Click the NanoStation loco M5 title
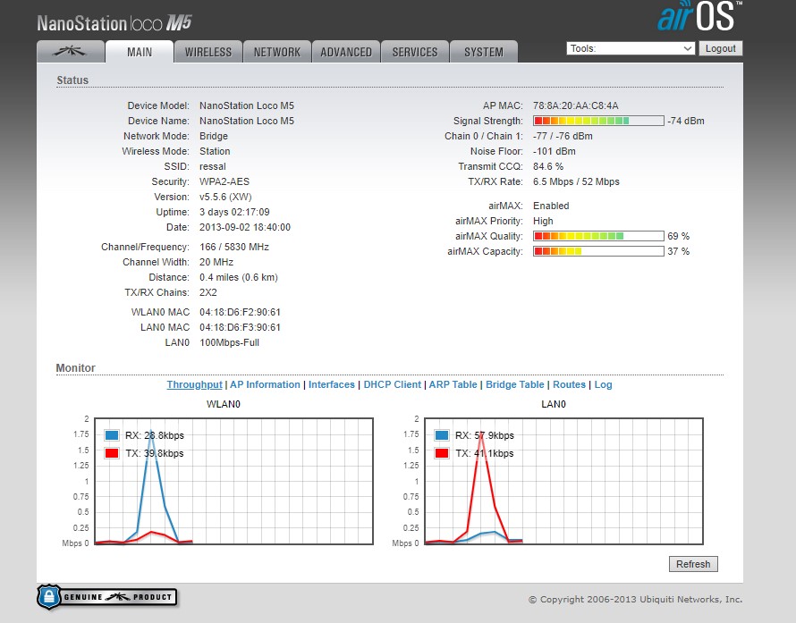Viewport: 796px width, 623px height. click(114, 23)
